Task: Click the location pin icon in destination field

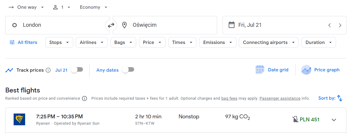Action: (124, 25)
